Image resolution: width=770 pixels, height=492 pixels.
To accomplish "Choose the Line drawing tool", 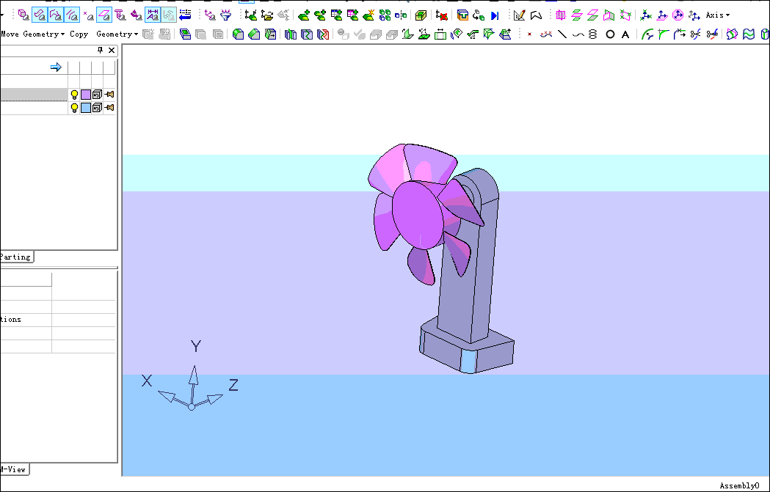I will [563, 34].
